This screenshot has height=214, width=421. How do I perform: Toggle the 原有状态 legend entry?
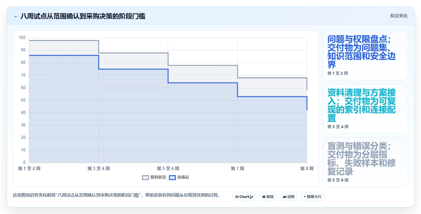coord(154,177)
